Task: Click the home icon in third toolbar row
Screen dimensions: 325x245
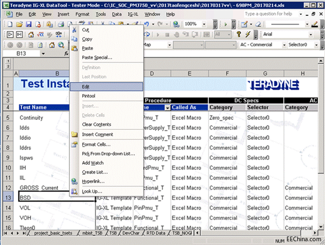Action: pos(52,45)
